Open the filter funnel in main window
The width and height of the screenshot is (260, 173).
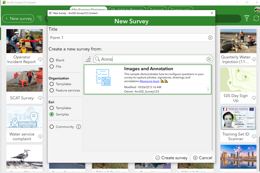tap(246, 18)
